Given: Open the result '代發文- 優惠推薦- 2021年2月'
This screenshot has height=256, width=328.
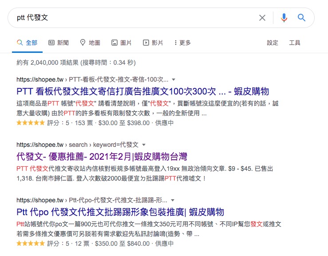Looking at the screenshot, I should 102,157.
